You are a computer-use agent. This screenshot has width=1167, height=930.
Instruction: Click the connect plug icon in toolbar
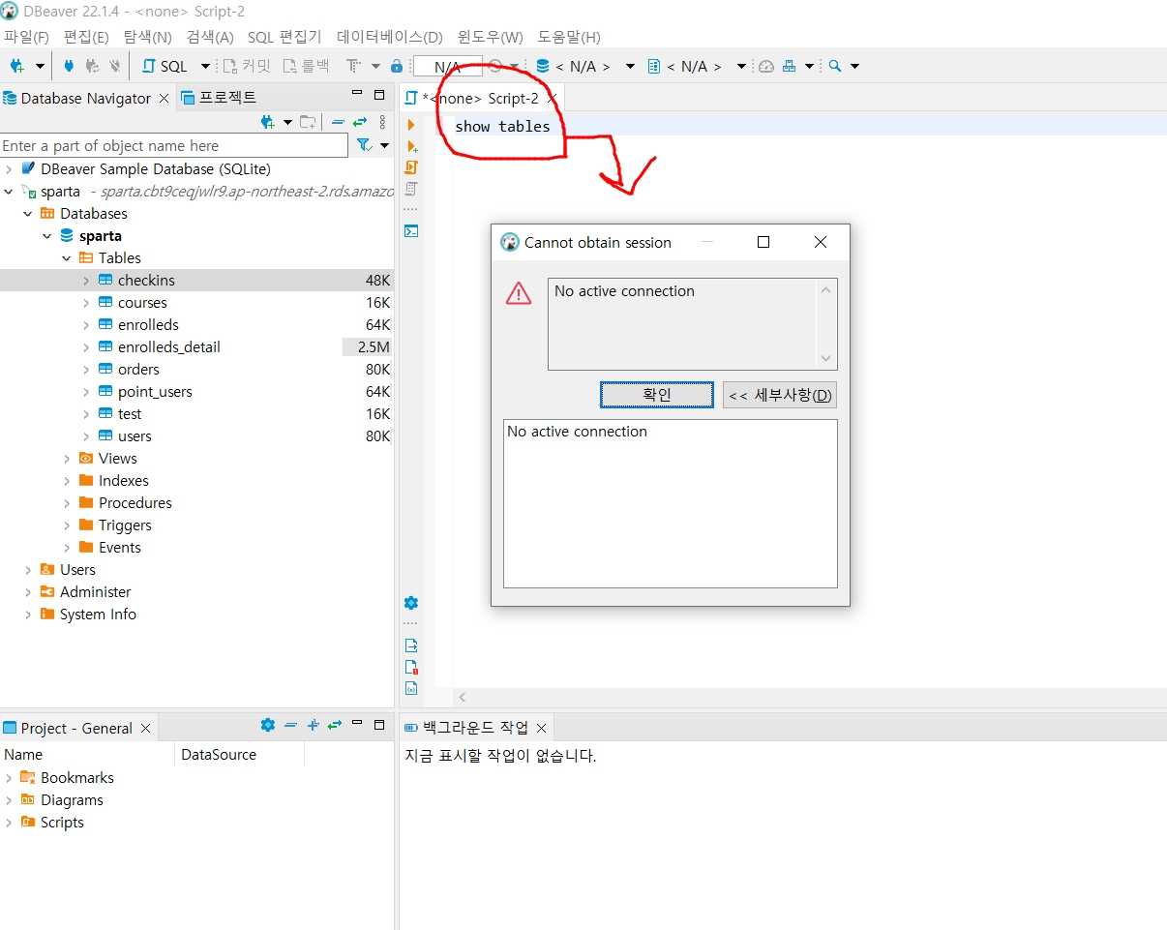68,66
